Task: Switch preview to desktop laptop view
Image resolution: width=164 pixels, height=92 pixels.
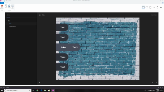Action: click(143, 7)
